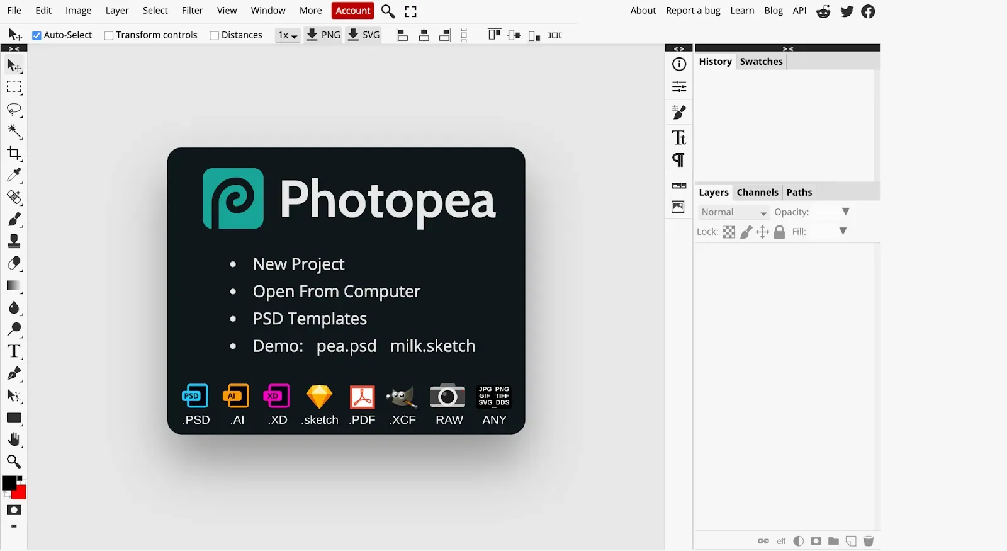Open the image preview panel icon

[678, 207]
